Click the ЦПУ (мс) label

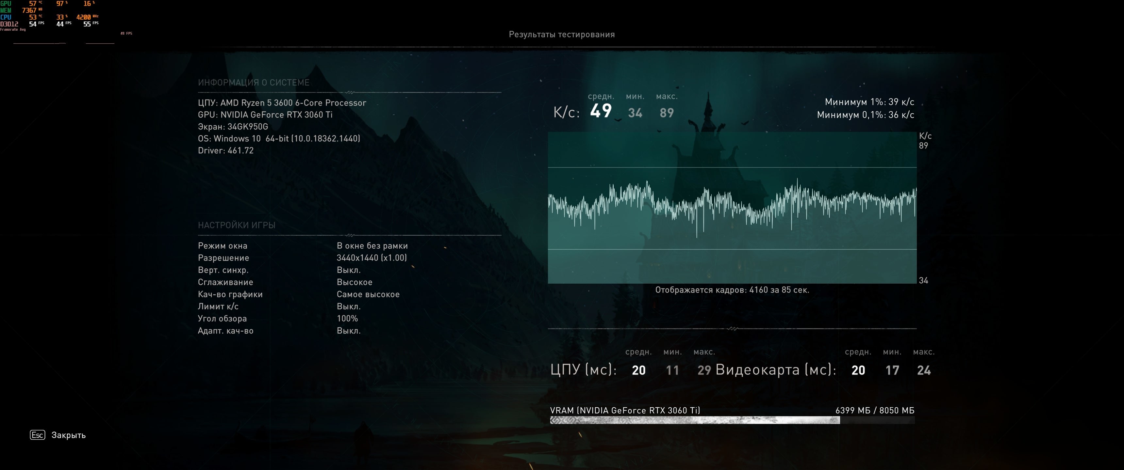coord(583,370)
